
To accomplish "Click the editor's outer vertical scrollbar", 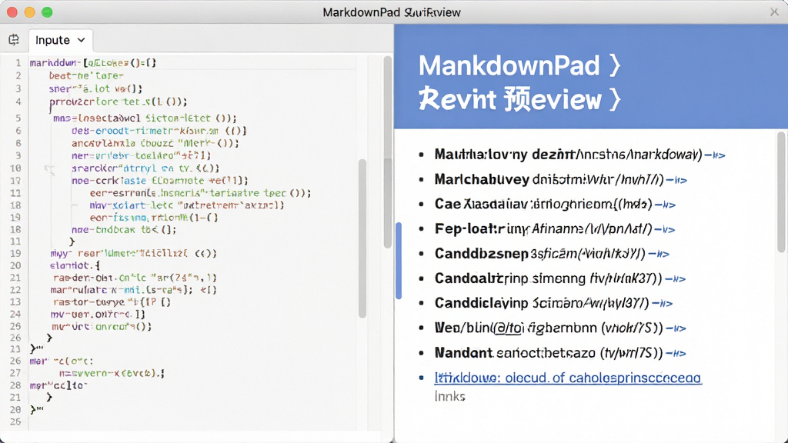I will tap(388, 152).
